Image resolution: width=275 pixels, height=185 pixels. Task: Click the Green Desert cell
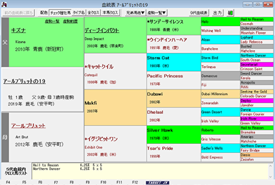click(221, 112)
